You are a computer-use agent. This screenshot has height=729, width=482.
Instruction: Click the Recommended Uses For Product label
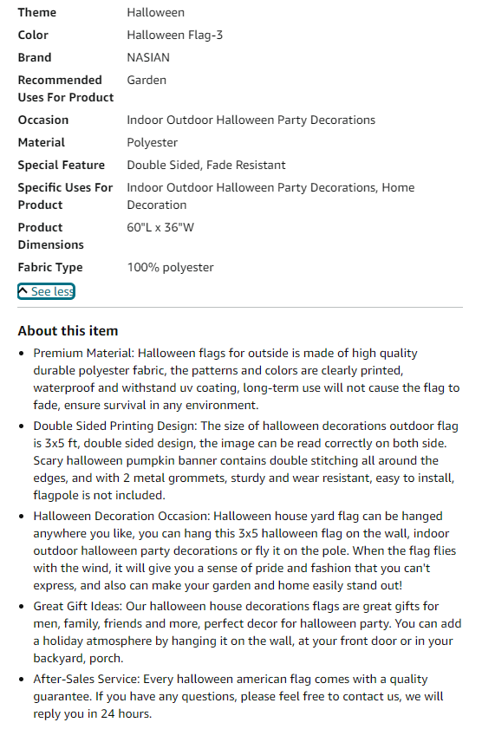tap(66, 88)
